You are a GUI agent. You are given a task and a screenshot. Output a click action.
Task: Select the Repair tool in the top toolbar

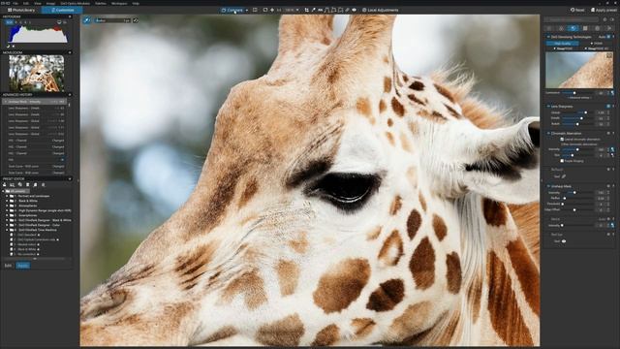347,10
